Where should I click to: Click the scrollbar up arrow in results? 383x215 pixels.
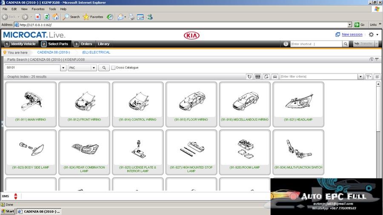click(x=378, y=84)
